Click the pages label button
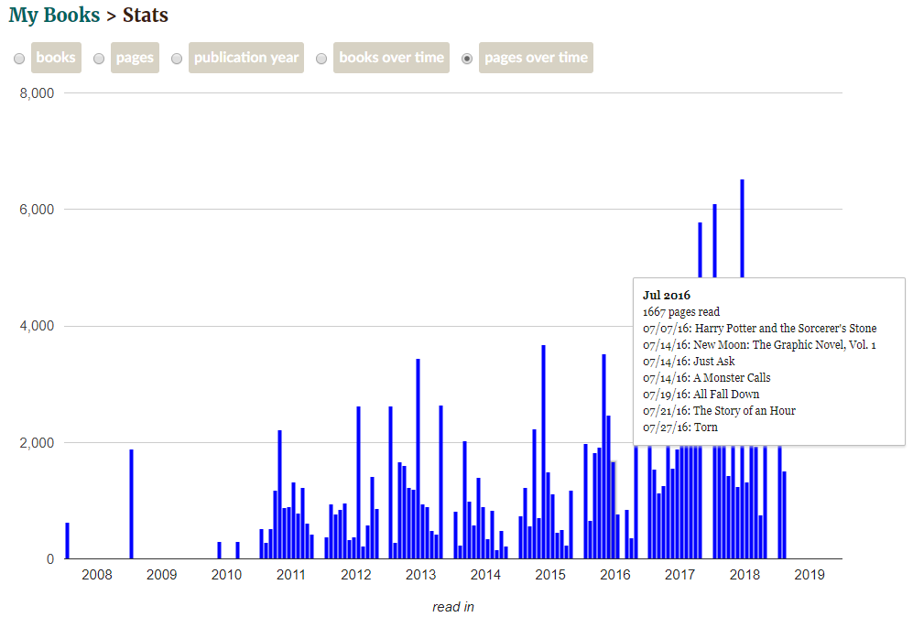Screen dimensions: 913x617 coord(135,58)
